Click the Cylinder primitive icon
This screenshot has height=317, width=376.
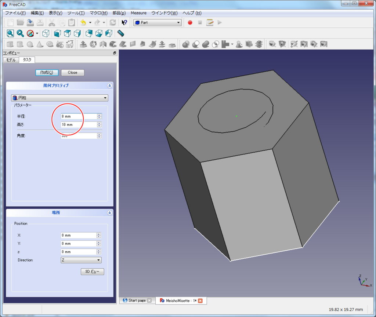20,44
